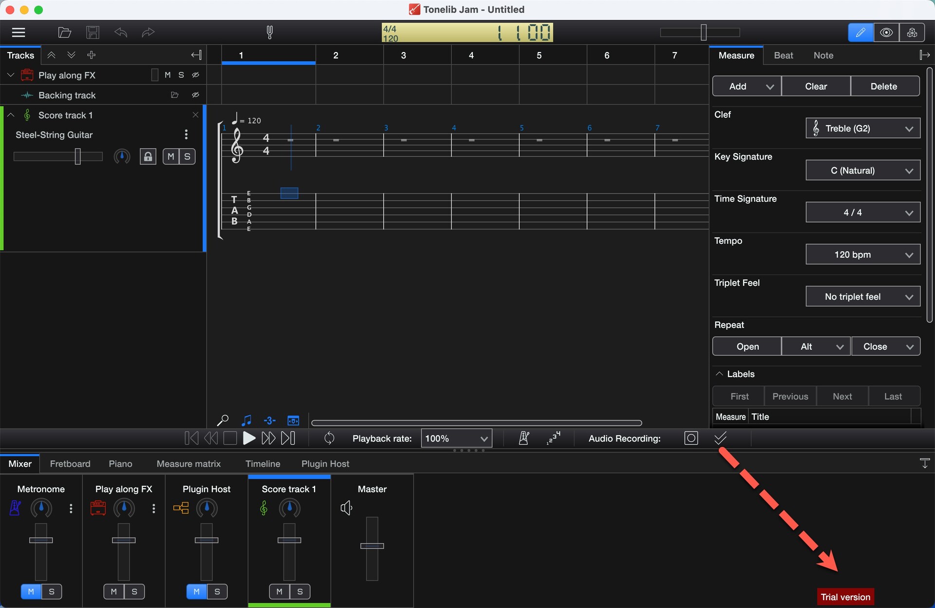Click the magnifier zoom icon under score
Screen dimensions: 935x608
[223, 420]
